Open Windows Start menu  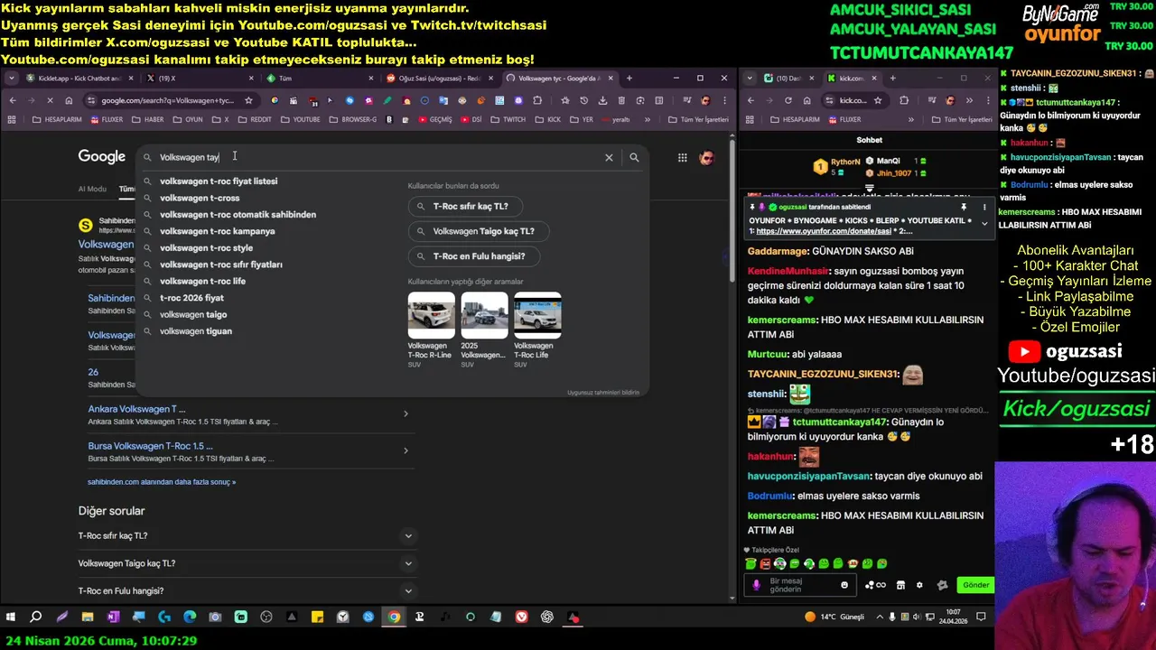[11, 617]
